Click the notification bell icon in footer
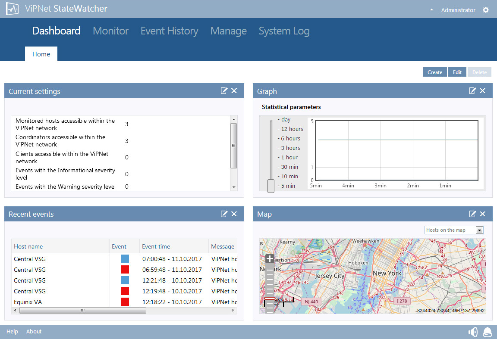The height and width of the screenshot is (339, 497). tap(488, 332)
